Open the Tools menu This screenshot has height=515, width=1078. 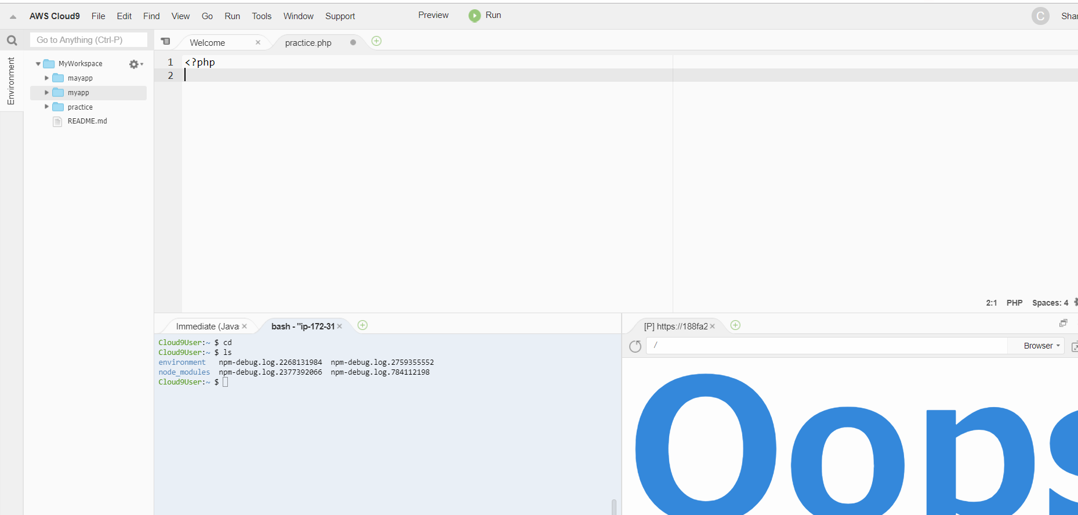point(262,16)
